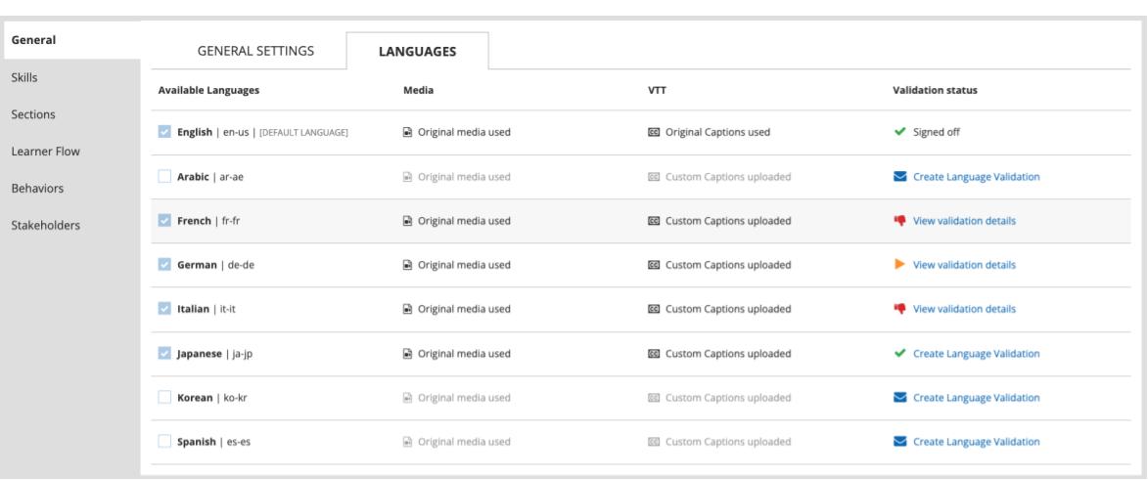
Task: Open Learner Flow in the sidebar
Action: 46,151
